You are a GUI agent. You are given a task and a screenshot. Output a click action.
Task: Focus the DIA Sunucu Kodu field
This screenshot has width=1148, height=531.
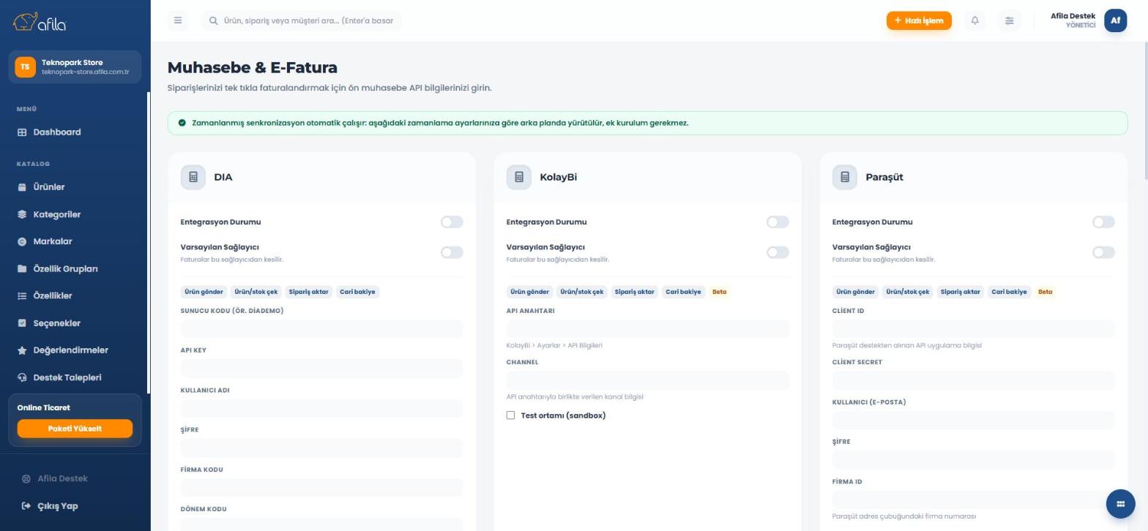click(321, 328)
